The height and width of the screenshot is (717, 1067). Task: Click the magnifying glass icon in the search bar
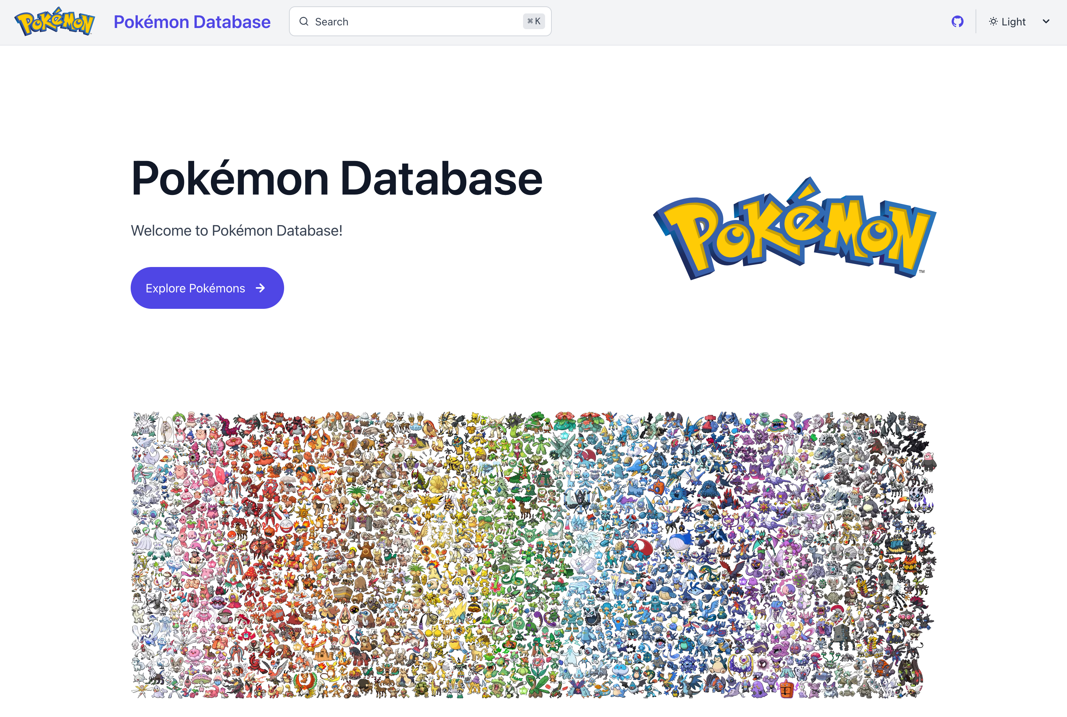(304, 21)
